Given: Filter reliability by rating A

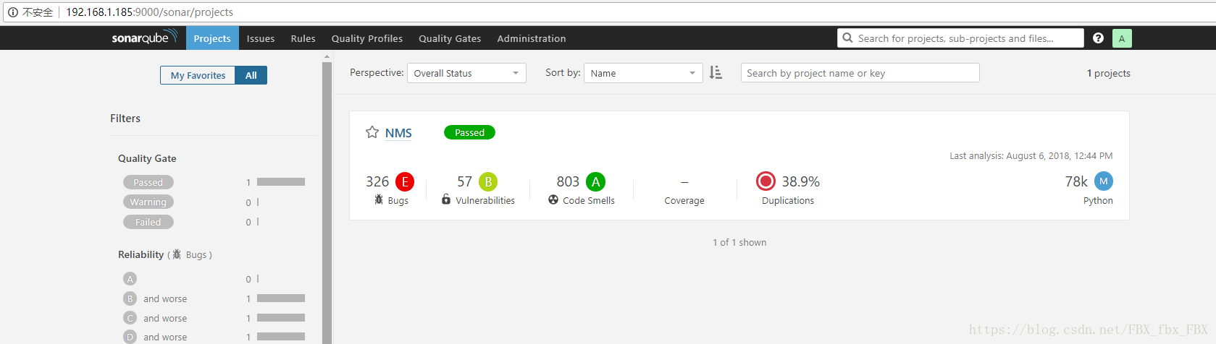Looking at the screenshot, I should pyautogui.click(x=130, y=279).
